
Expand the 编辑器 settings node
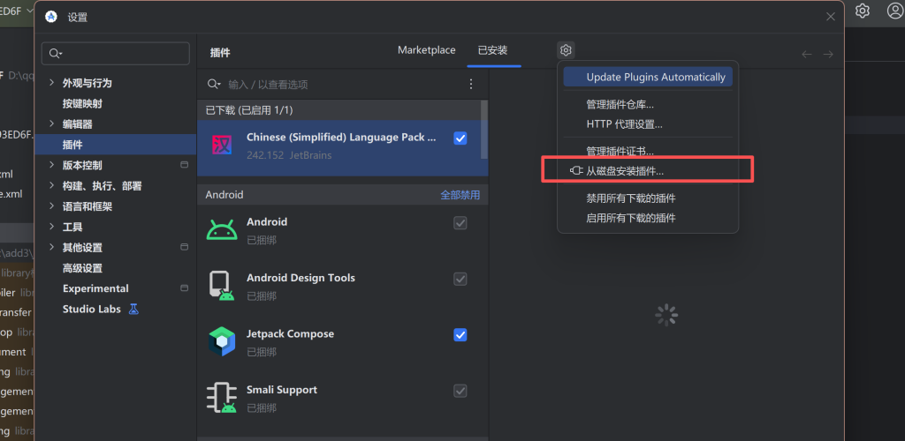click(51, 123)
